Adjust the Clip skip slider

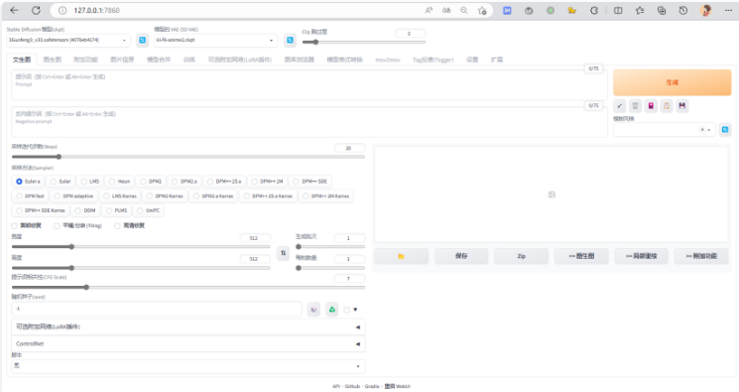tap(364, 42)
